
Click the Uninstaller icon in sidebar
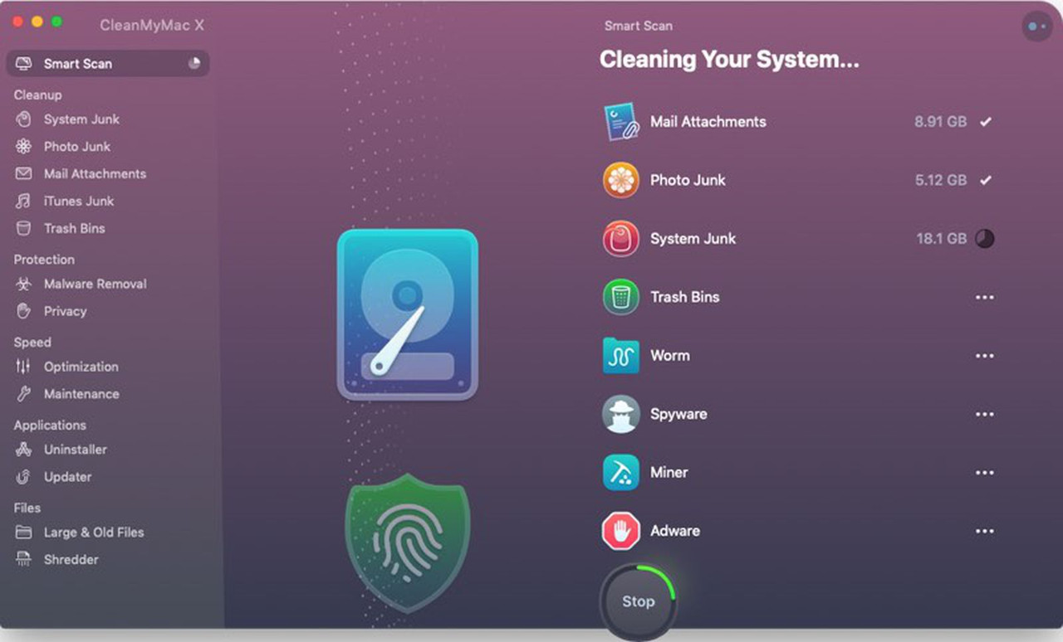(x=24, y=450)
